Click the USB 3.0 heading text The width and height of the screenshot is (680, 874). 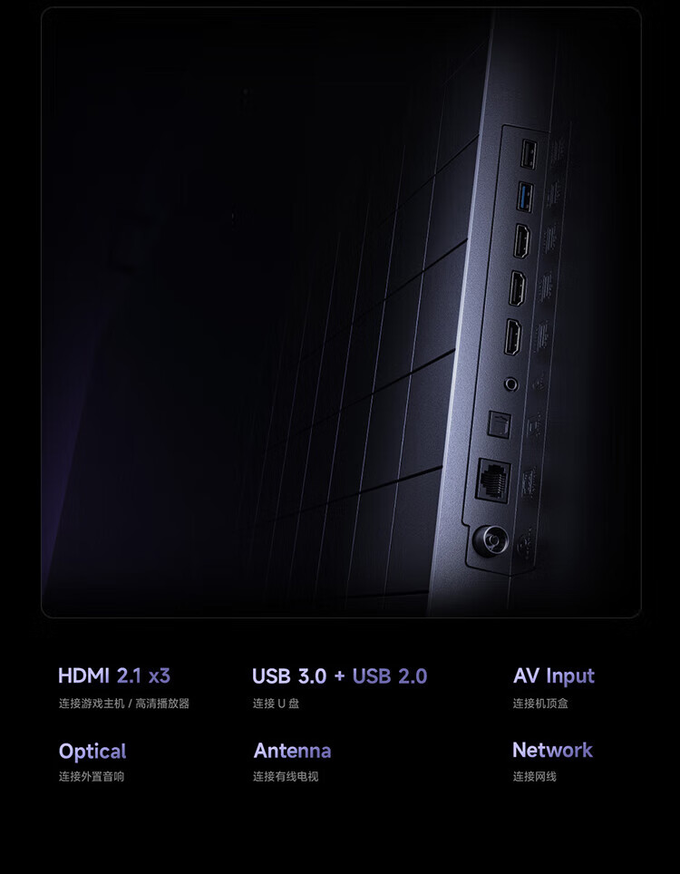click(x=289, y=676)
